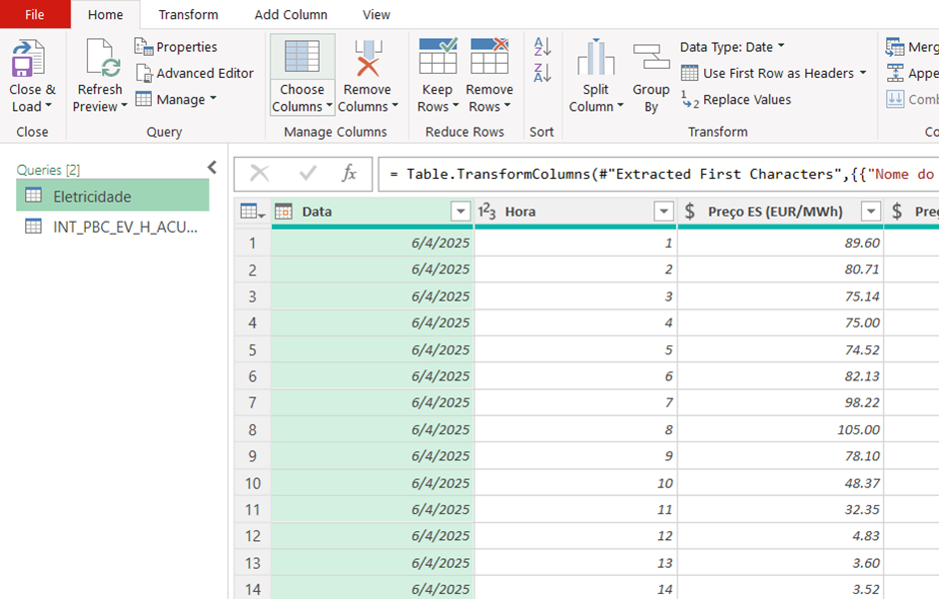The image size is (939, 599).
Task: Collapse the Queries pane with the chevron
Action: 212,168
